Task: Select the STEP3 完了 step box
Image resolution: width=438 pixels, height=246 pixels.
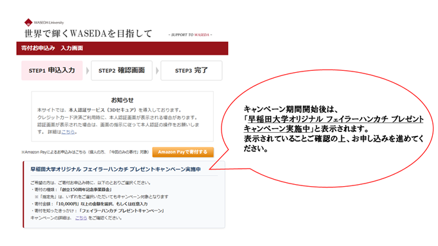Action: click(191, 70)
